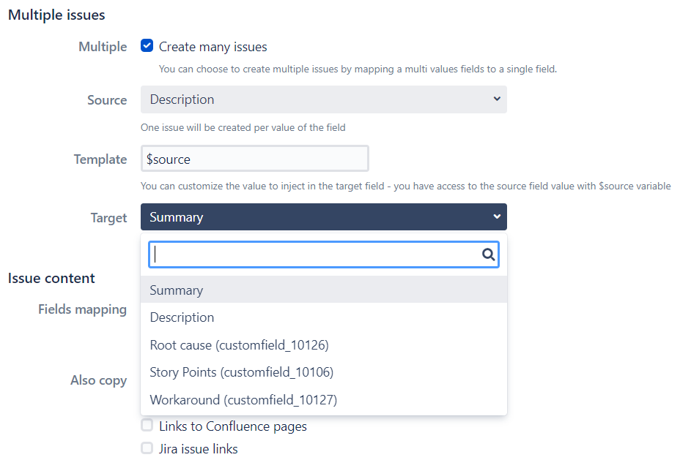Click the Also copy label
691x460 pixels.
point(98,380)
